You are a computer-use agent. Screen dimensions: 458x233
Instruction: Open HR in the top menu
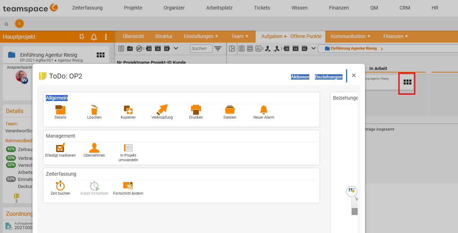[435, 8]
